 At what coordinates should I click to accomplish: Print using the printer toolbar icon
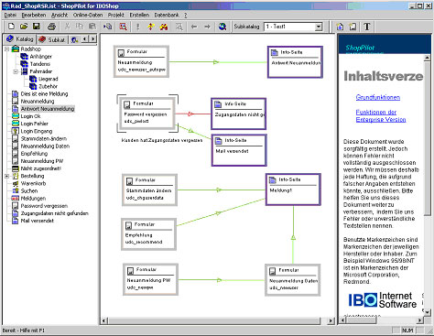[x=51, y=27]
